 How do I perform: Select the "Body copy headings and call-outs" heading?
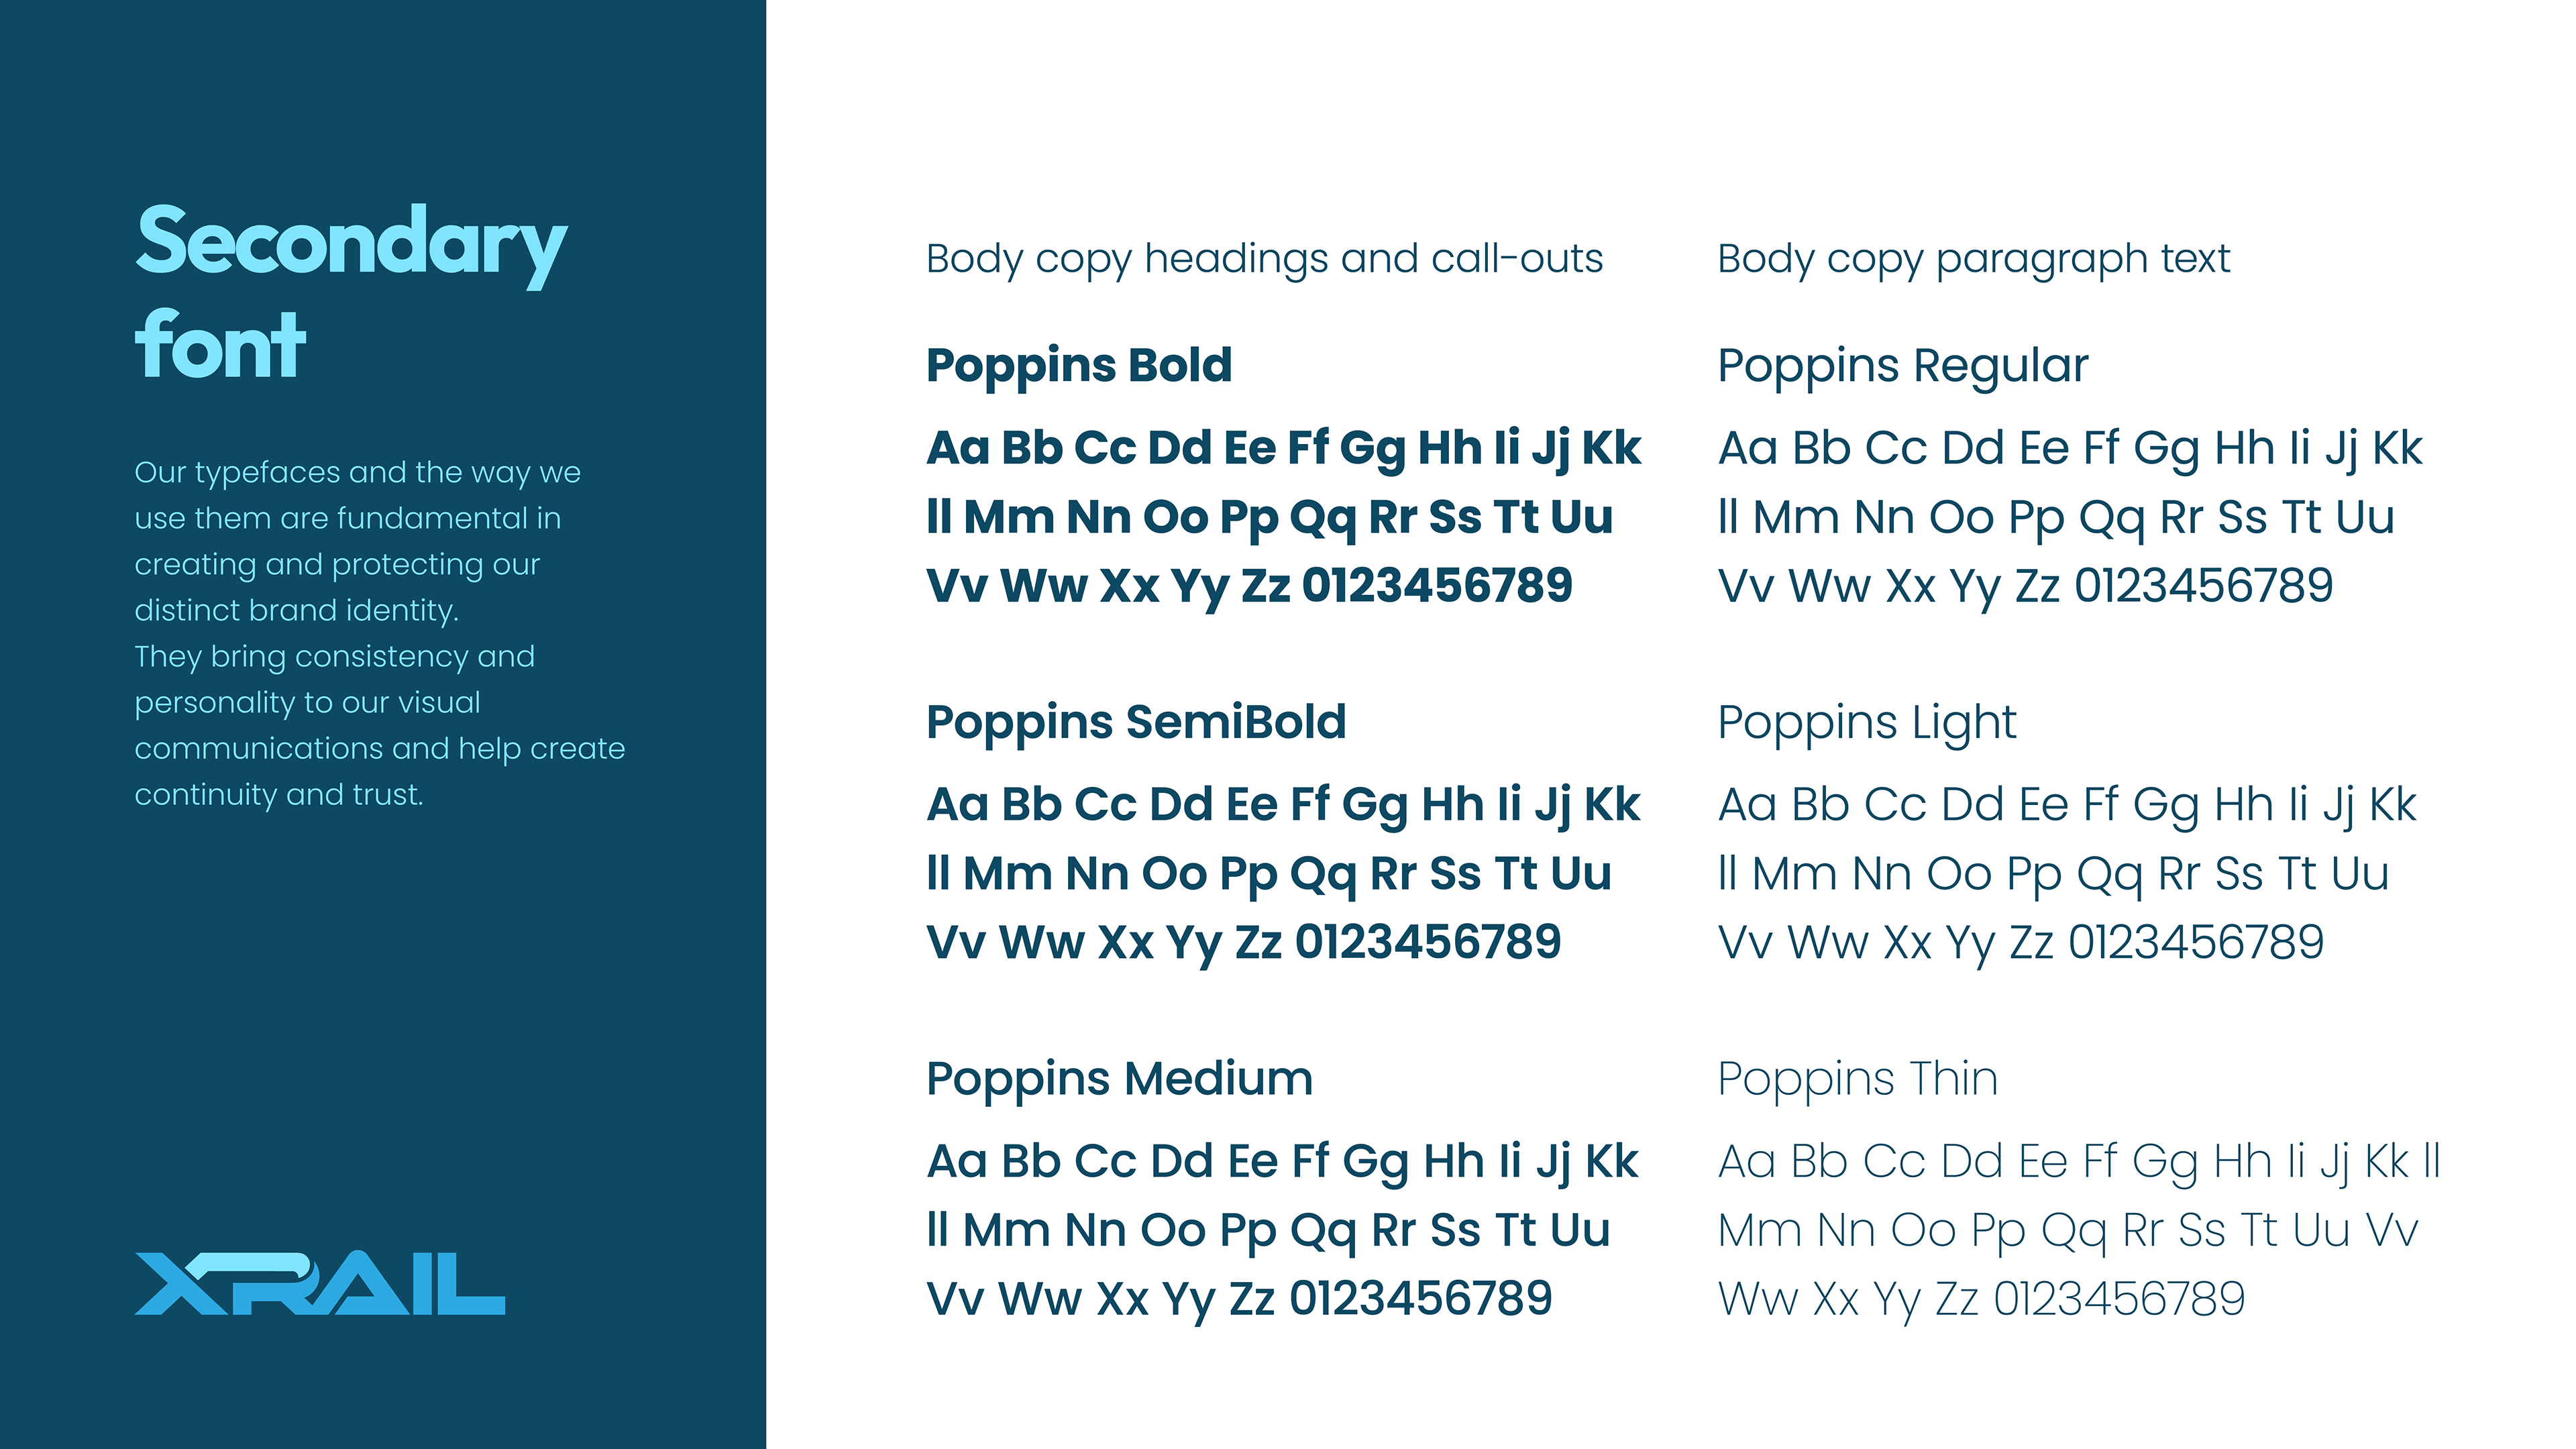click(x=1264, y=260)
